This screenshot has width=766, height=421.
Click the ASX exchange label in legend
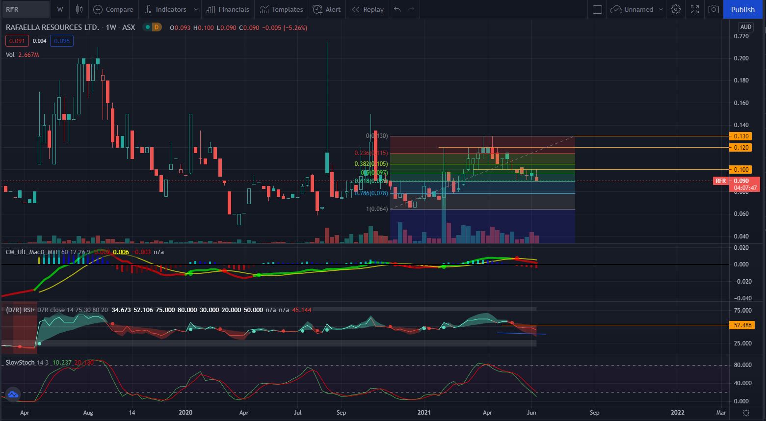pyautogui.click(x=129, y=27)
